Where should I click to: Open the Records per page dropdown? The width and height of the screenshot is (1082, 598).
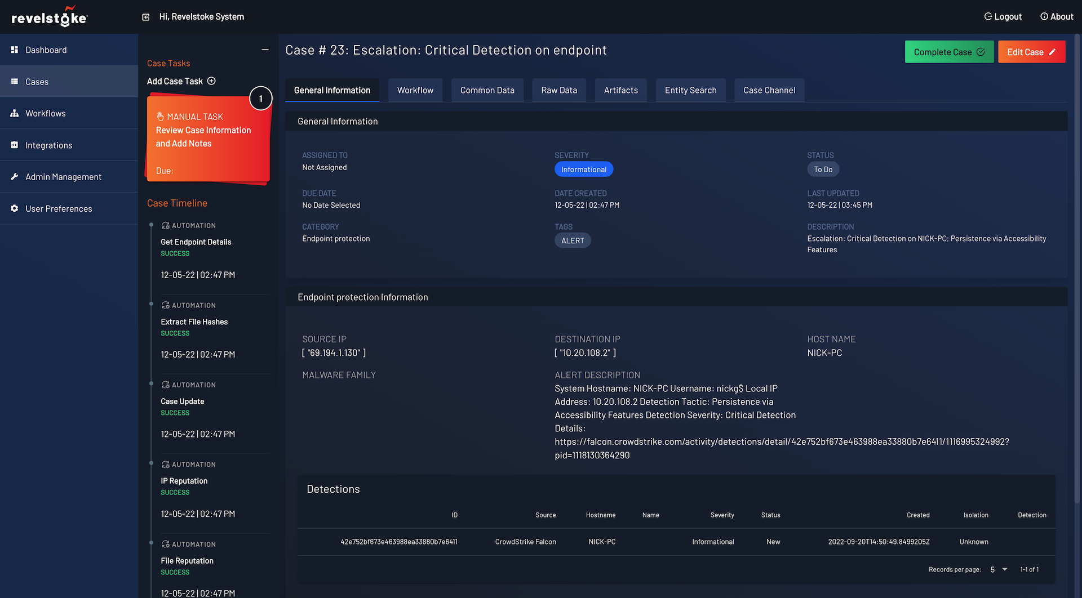(x=999, y=570)
